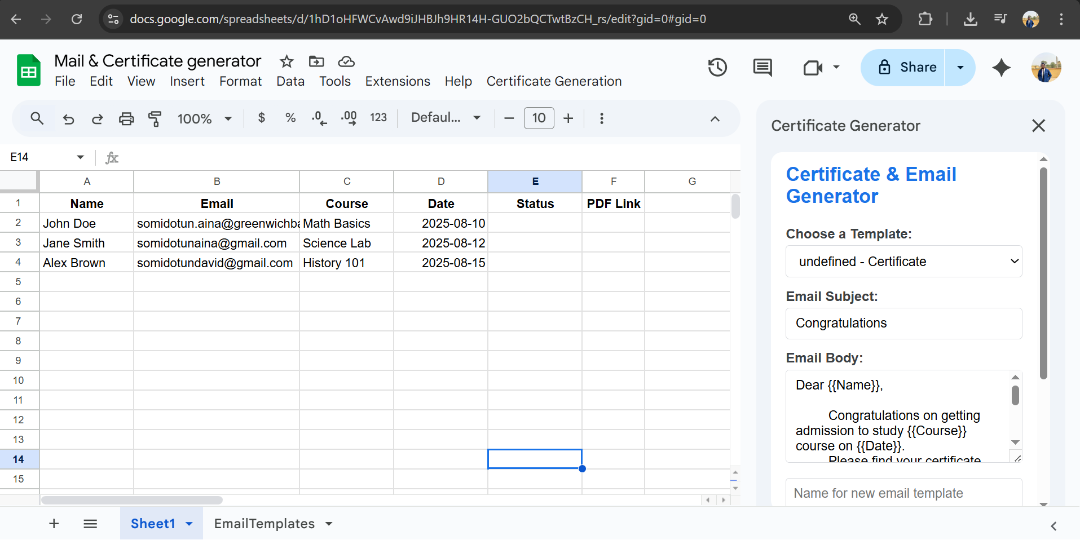Click the horizontal scrollbar of the sheet
The image size is (1080, 540).
(x=132, y=500)
